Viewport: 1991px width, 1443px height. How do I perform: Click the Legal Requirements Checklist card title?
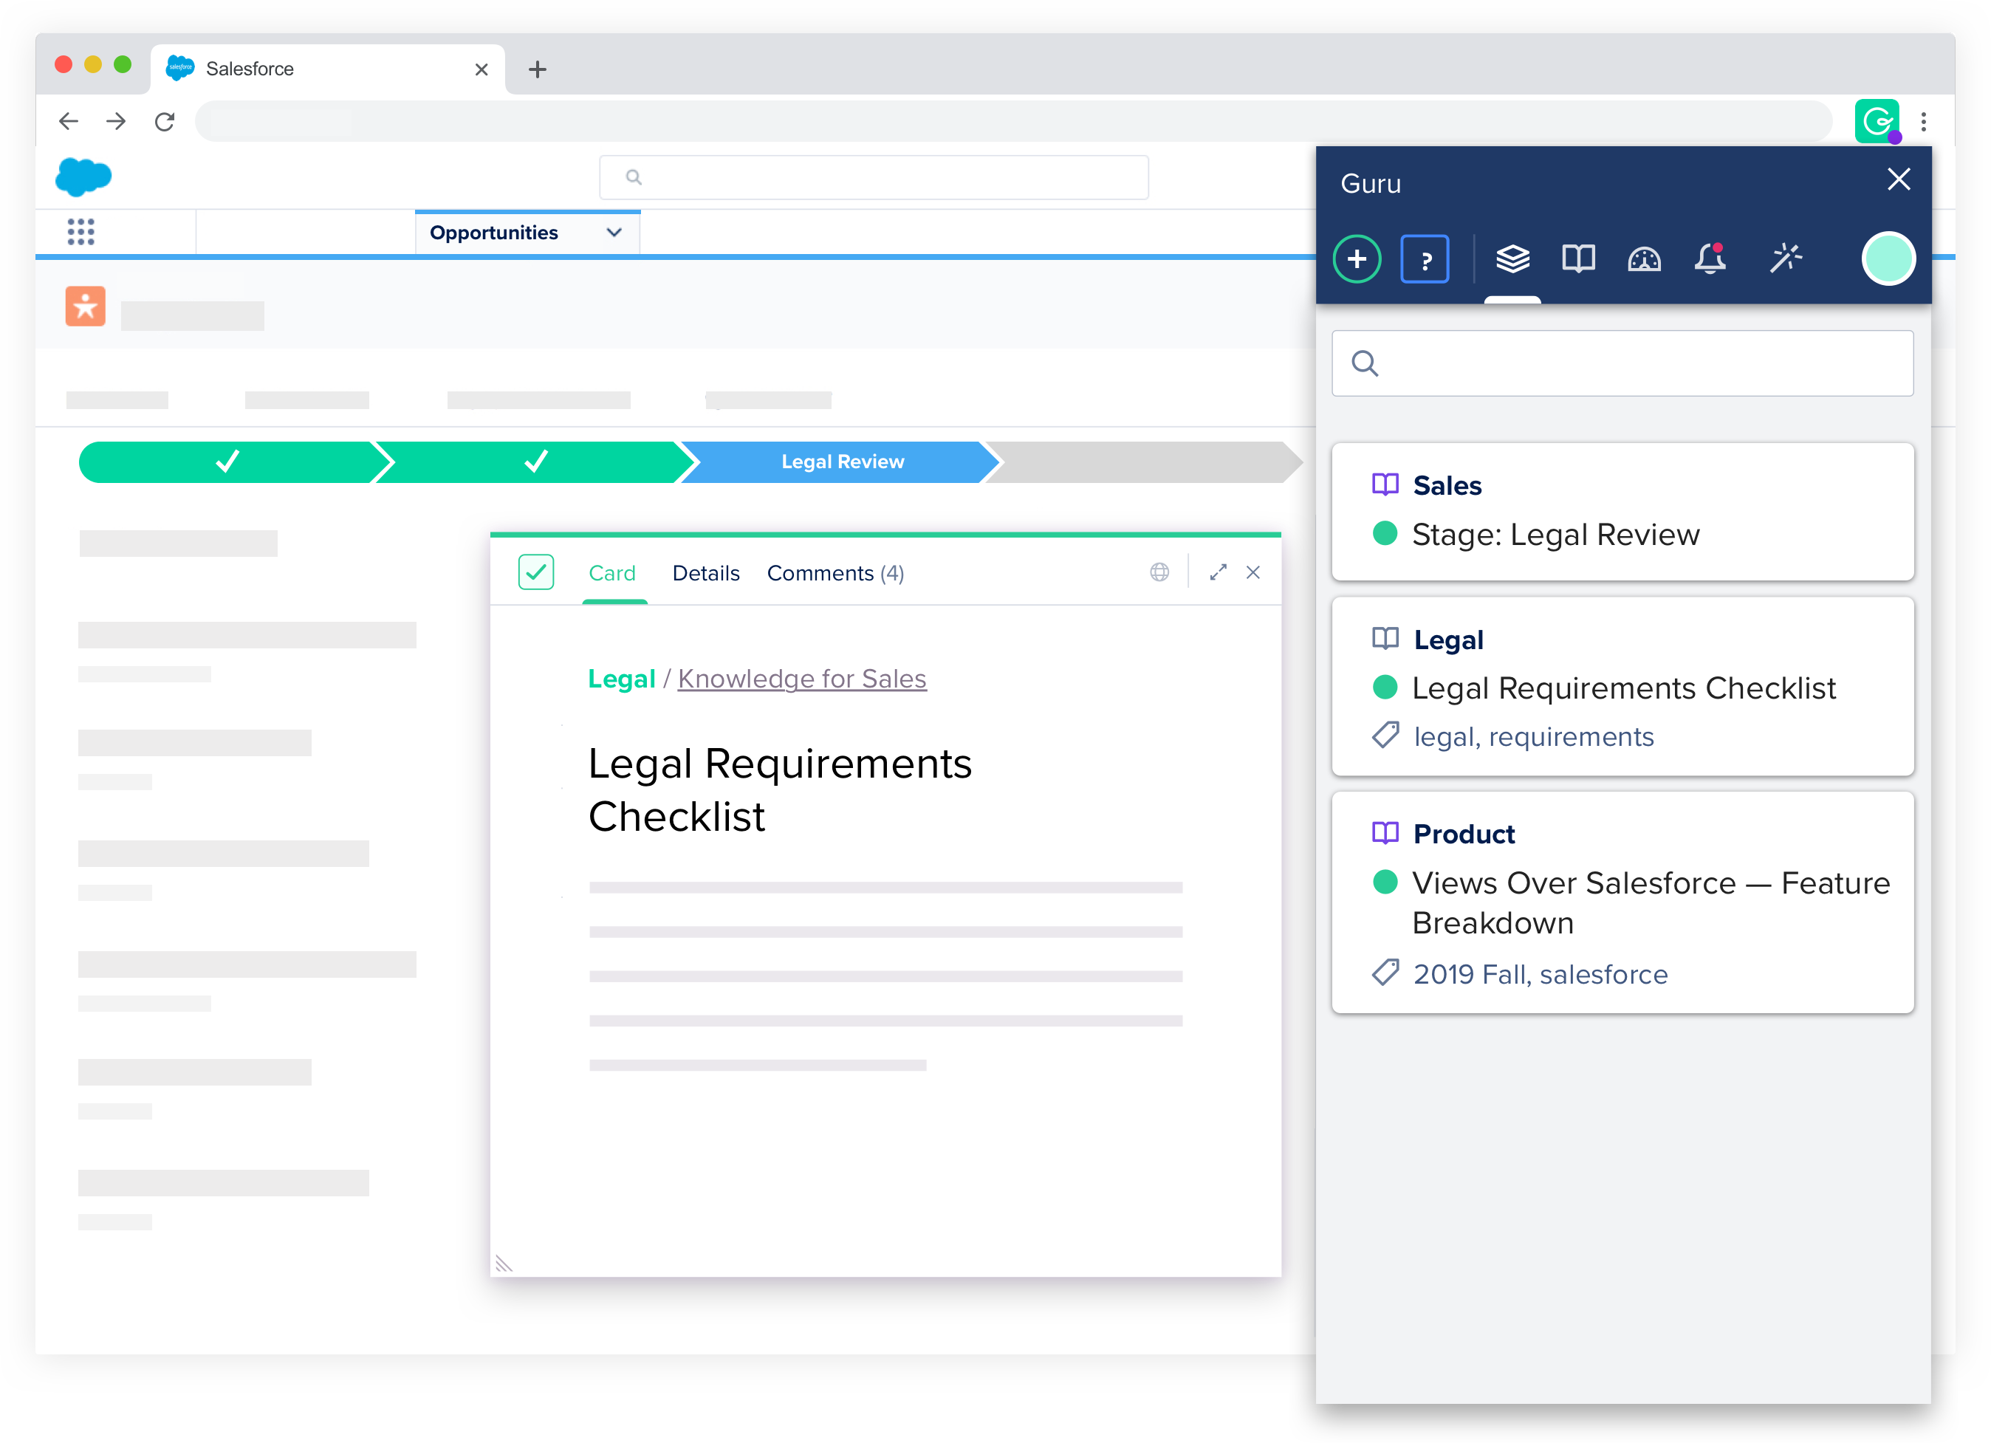pos(780,789)
